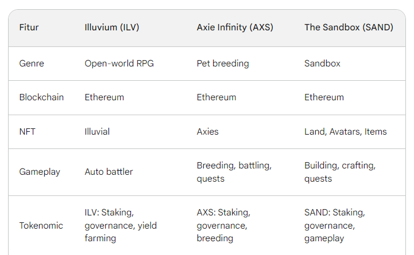Click Ethereum in The Sandbox column
The width and height of the screenshot is (414, 255).
(x=324, y=97)
